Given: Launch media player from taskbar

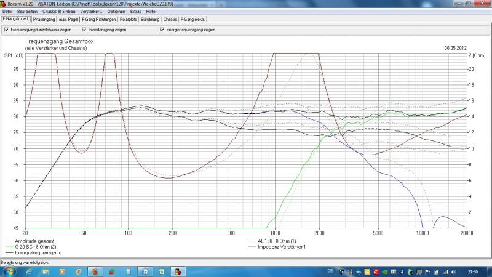Looking at the screenshot, I should (x=62, y=271).
